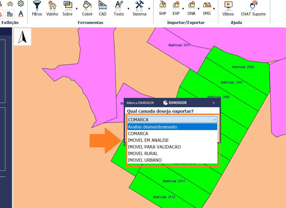286x208 pixels.
Task: Click the home icon in Exibição
Action: (10, 4)
